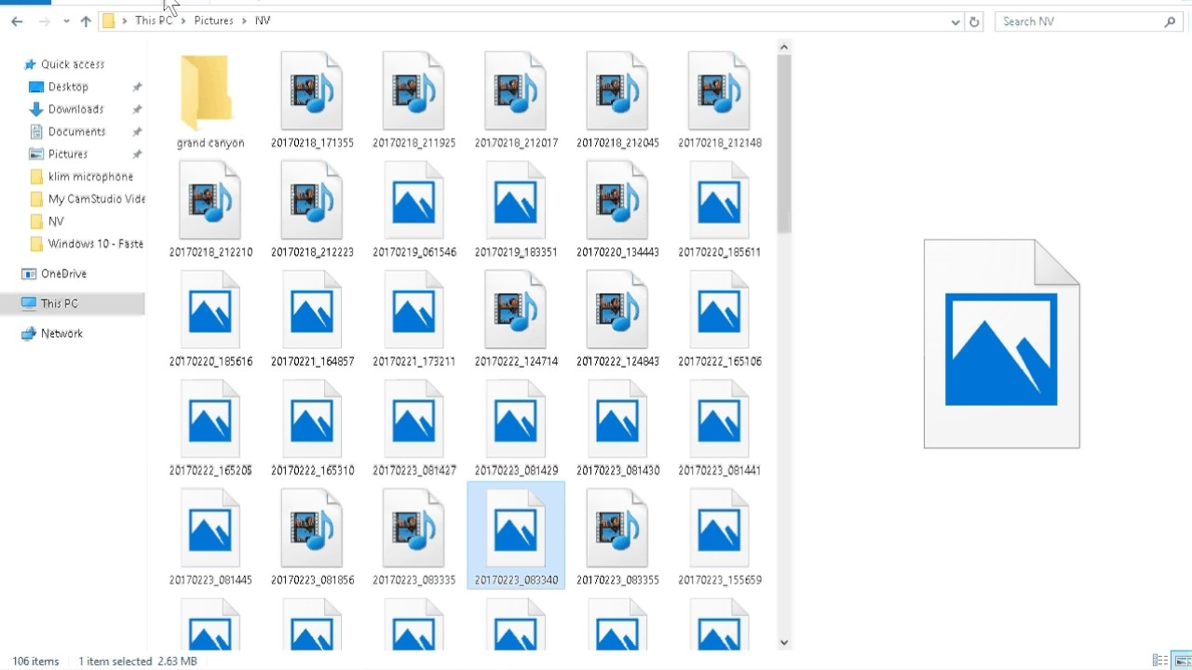This screenshot has width=1192, height=670.
Task: Unpin Downloads from Quick access
Action: (x=137, y=109)
